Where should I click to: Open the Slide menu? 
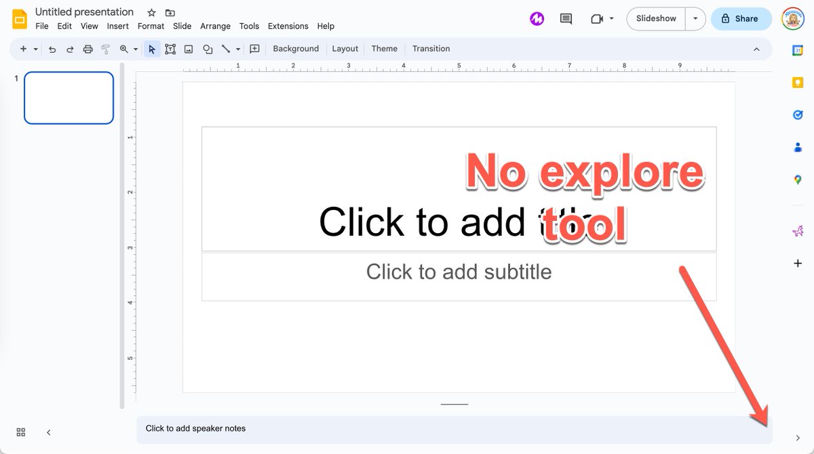tap(182, 26)
